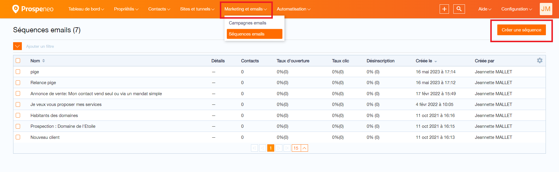Expand Sites et tunnels menu
The width and height of the screenshot is (559, 172).
(197, 9)
